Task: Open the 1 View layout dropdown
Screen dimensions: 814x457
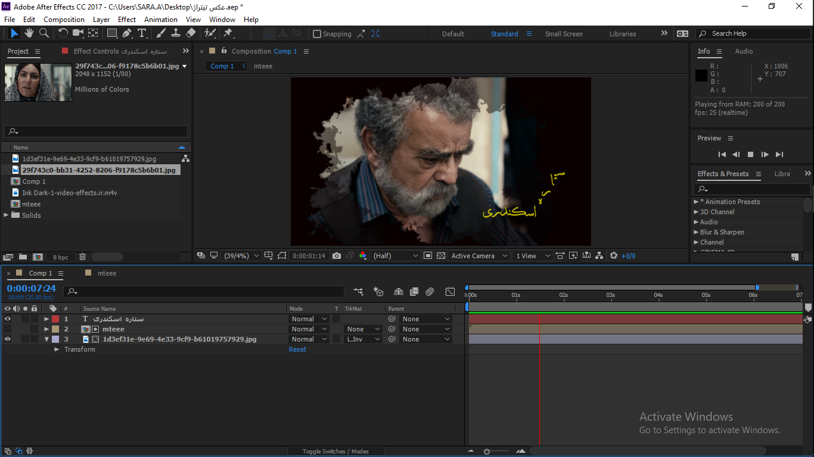Action: (532, 256)
